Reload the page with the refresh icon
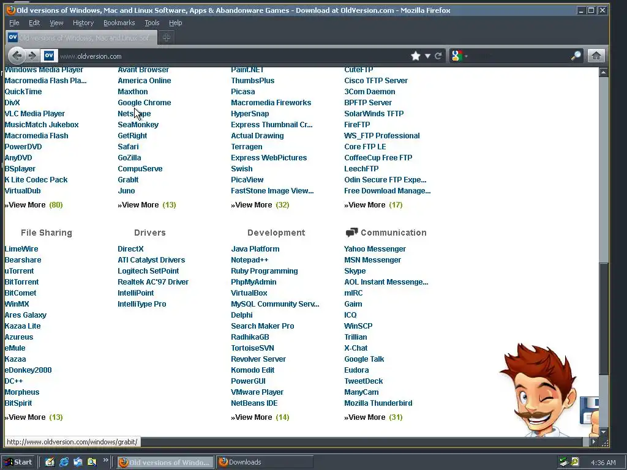Viewport: 627px width, 470px height. point(438,56)
